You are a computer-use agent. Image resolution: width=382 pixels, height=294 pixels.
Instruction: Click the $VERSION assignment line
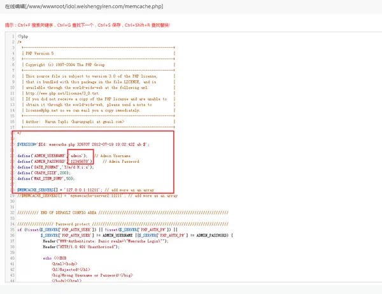pyautogui.click(x=83, y=144)
